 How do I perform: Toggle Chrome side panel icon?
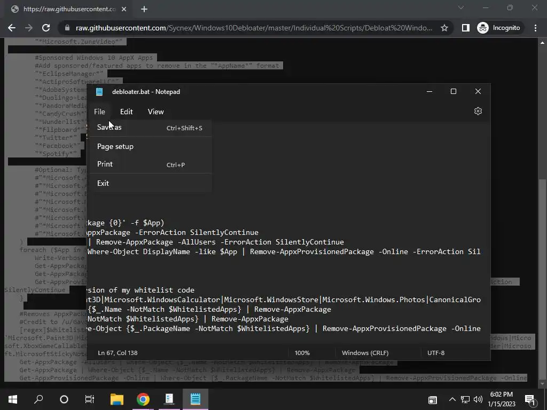tap(465, 28)
